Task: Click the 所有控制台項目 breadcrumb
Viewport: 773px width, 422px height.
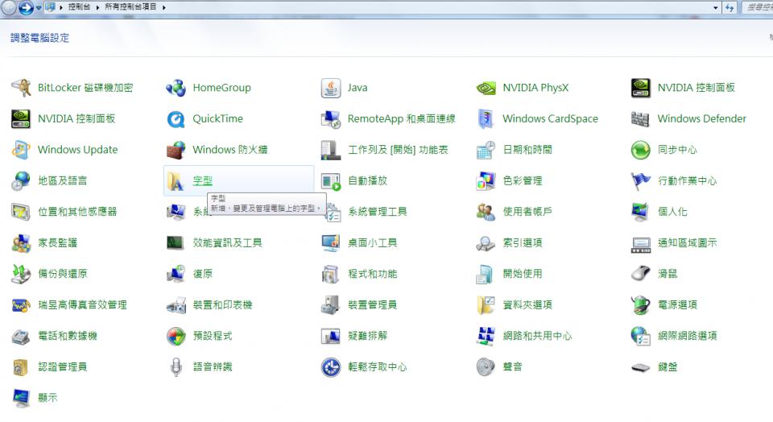Action: click(x=130, y=7)
